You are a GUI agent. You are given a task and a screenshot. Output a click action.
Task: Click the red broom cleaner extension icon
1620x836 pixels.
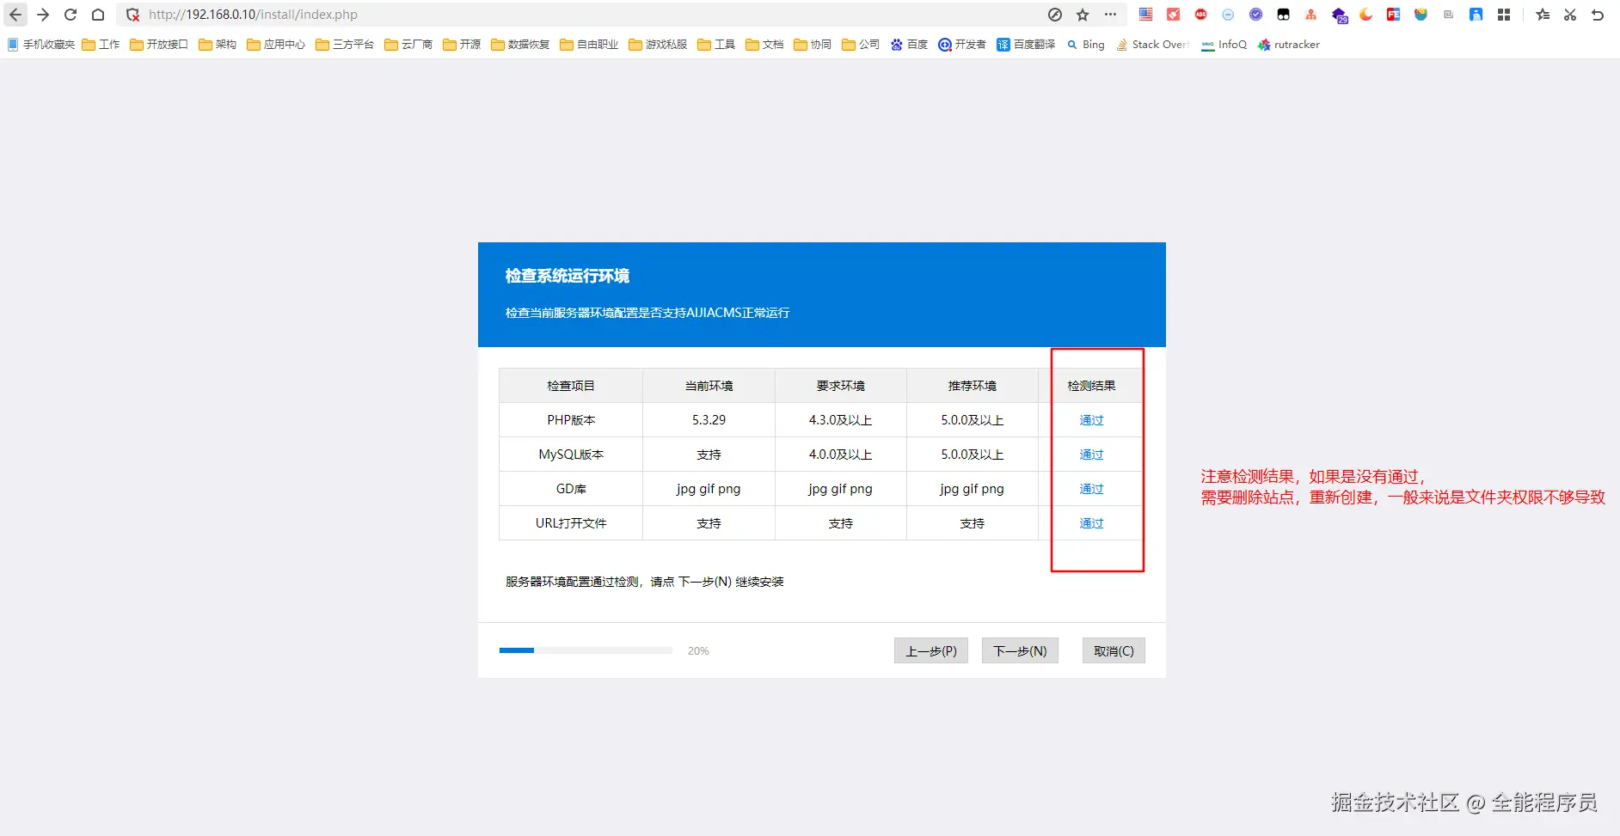pos(1173,15)
